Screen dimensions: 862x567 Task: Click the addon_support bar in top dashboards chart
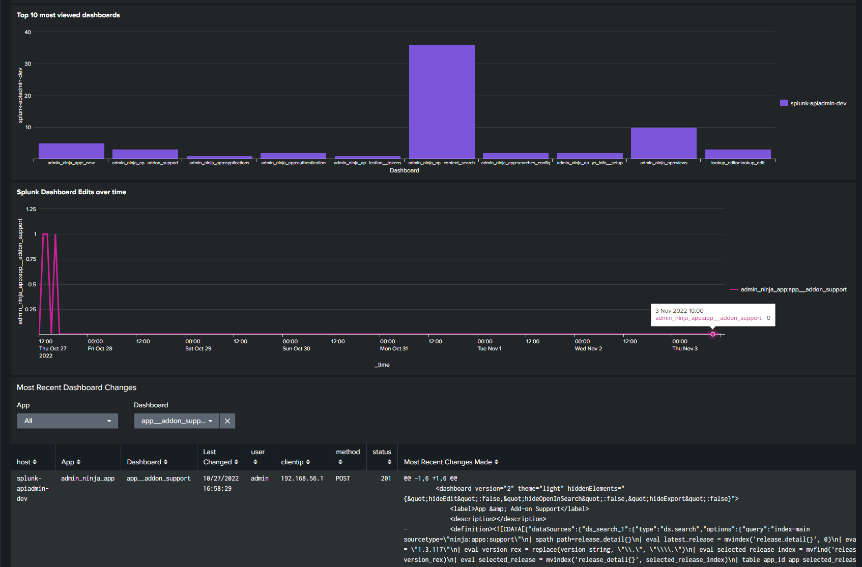pyautogui.click(x=145, y=154)
